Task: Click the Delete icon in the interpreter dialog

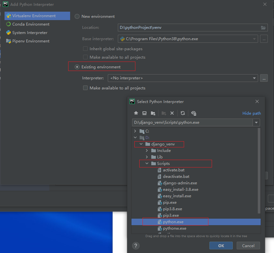Action: point(172,113)
